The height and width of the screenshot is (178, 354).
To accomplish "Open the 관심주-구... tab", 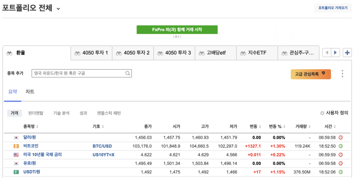I will tap(299, 53).
